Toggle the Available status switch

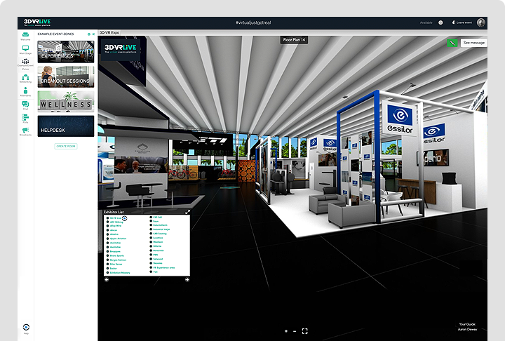pos(440,22)
